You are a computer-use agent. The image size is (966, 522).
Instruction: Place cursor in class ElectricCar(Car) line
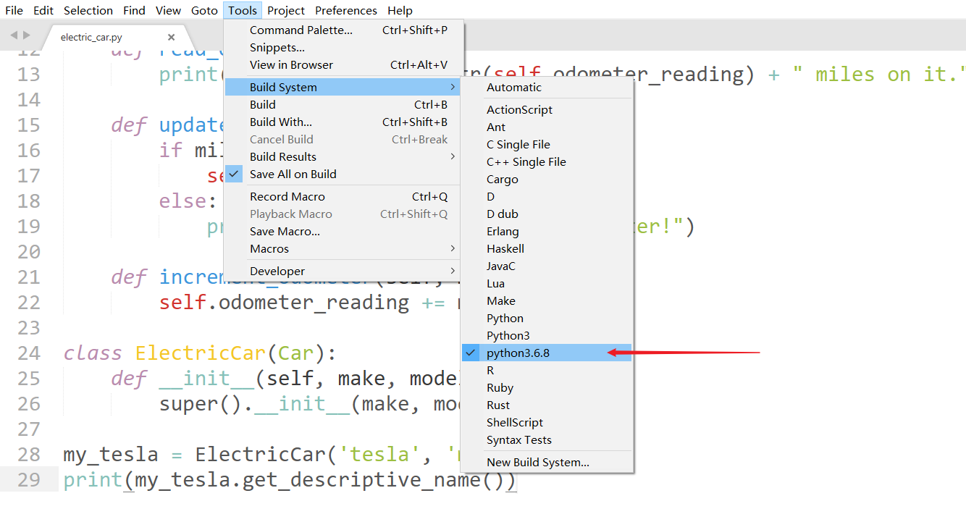pyautogui.click(x=200, y=353)
